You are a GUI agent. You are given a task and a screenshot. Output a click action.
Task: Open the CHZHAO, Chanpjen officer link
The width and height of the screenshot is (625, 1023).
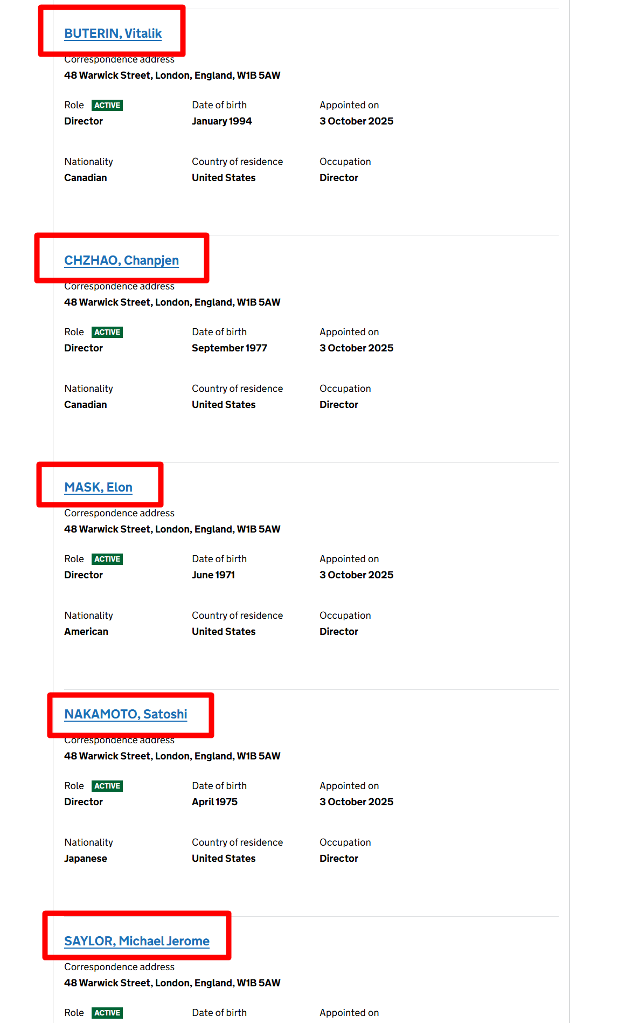click(x=121, y=260)
